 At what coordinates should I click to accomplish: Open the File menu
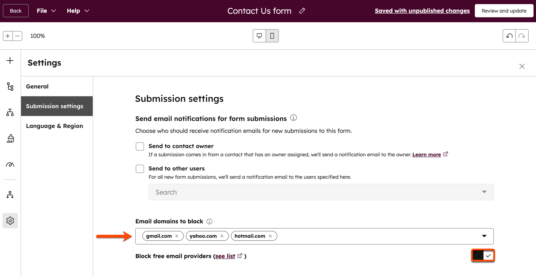(46, 10)
